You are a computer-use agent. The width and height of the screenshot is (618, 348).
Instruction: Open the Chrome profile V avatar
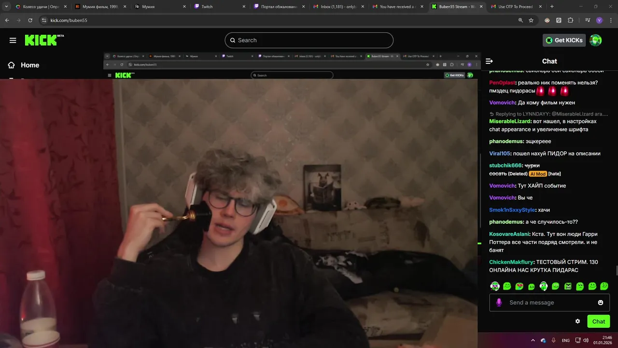point(599,20)
